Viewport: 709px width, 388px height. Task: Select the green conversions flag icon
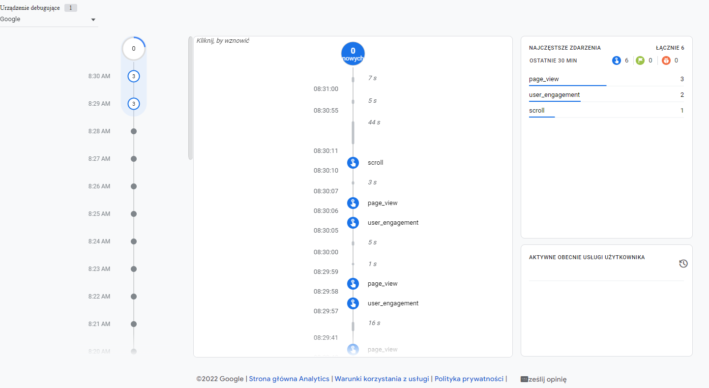pos(640,60)
